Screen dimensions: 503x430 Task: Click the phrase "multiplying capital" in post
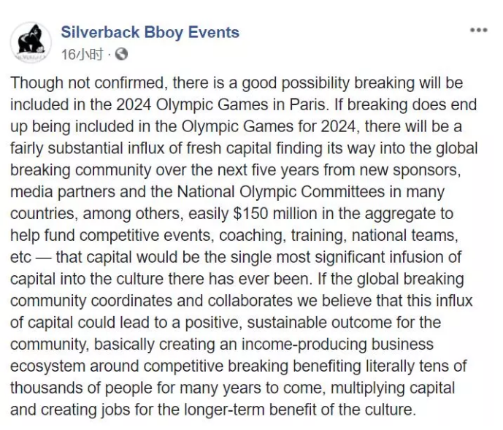(x=393, y=388)
